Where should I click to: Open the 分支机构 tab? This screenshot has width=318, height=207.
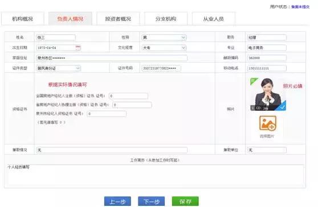(x=166, y=19)
